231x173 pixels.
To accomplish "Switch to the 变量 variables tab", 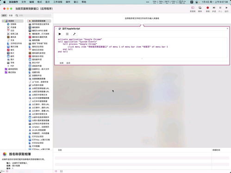I will click(x=11, y=15).
